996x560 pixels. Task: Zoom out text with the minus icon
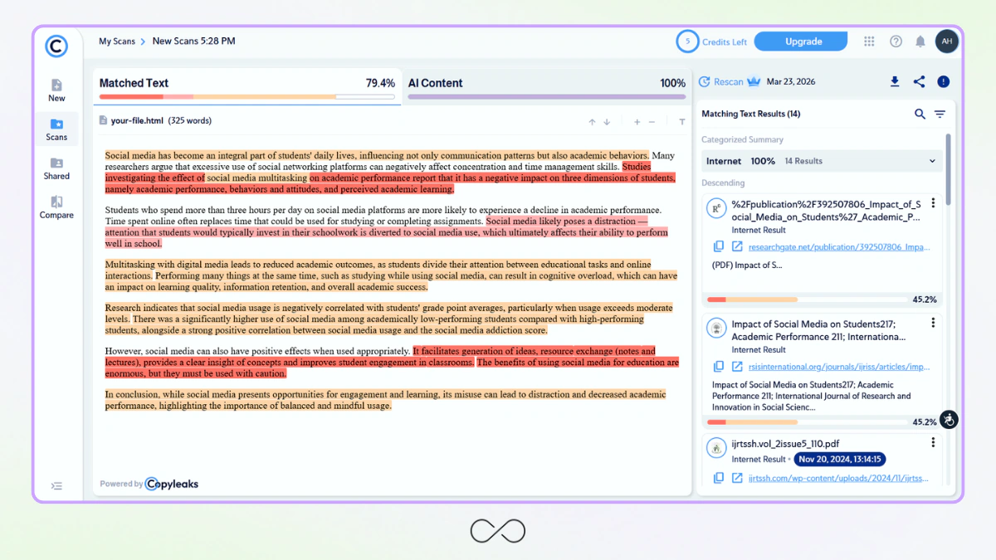pyautogui.click(x=652, y=122)
